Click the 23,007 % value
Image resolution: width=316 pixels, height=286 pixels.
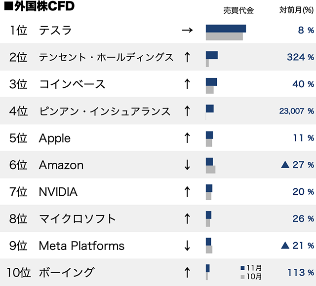point(296,111)
